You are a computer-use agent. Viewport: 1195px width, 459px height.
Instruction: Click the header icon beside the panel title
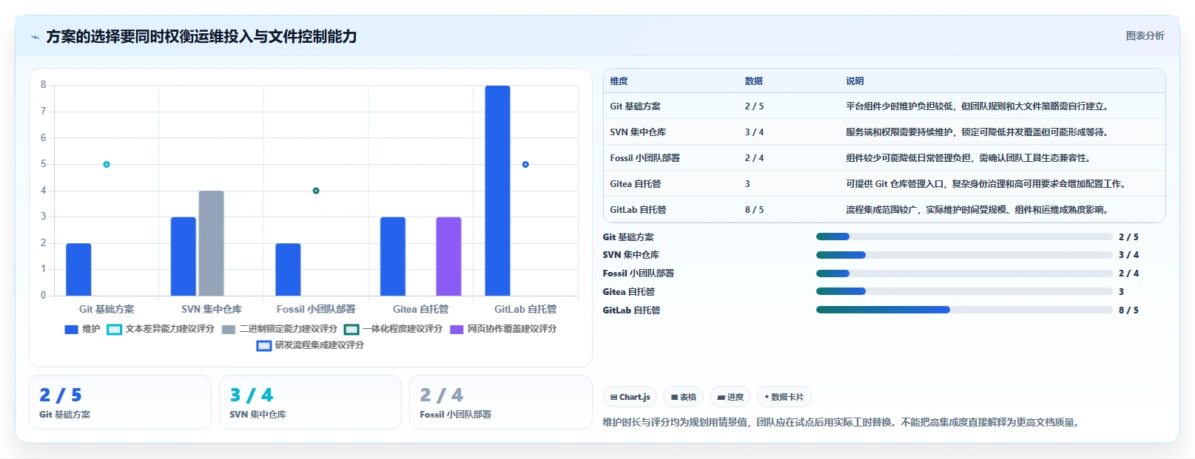35,37
